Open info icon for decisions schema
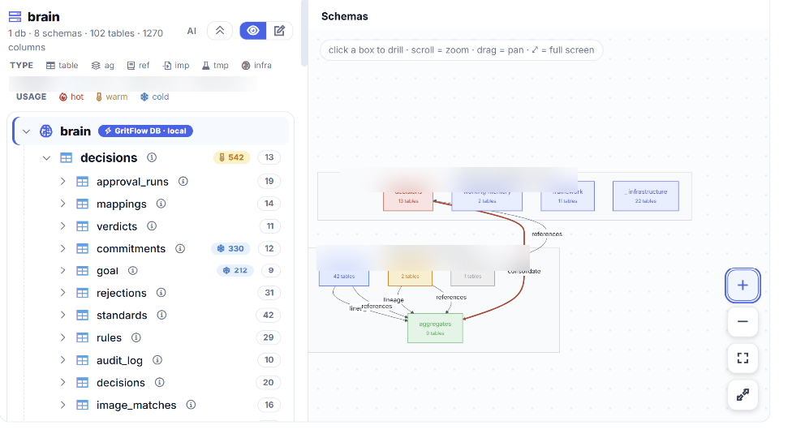The width and height of the screenshot is (792, 438). [152, 157]
